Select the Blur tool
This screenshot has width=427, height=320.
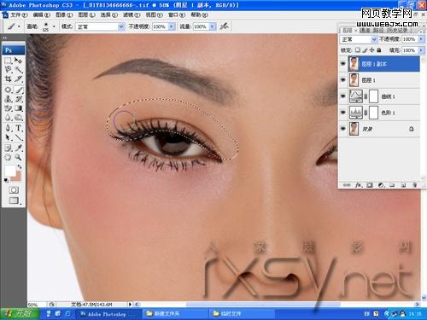[x=8, y=118]
